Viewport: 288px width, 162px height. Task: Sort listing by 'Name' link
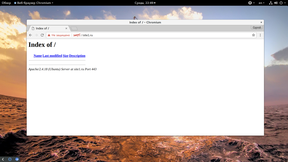click(x=38, y=56)
